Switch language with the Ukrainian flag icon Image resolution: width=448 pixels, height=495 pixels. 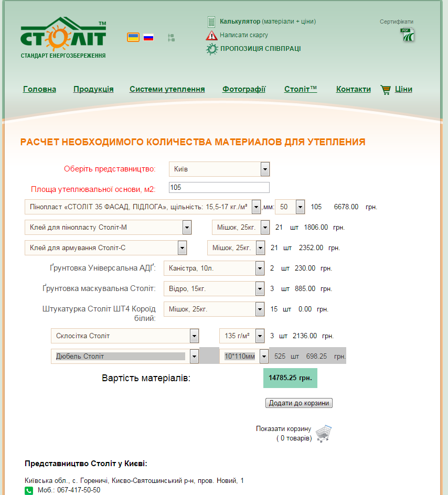click(133, 37)
